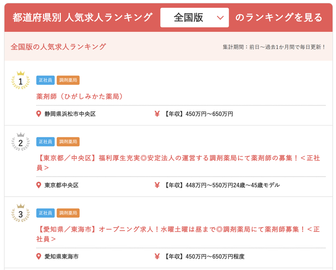Open the 【愛知県／東海市】オープニング求人 job link
Screen dimensions: 336x270
(x=178, y=234)
